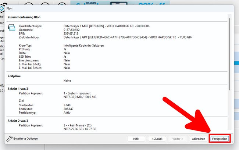Click the Prüfung label
239x150 pixels.
[25, 49]
